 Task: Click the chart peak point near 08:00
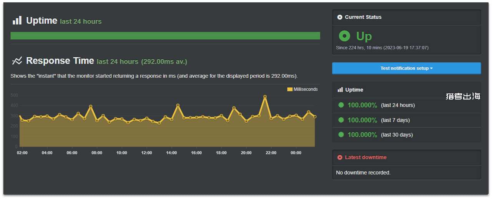click(91, 106)
